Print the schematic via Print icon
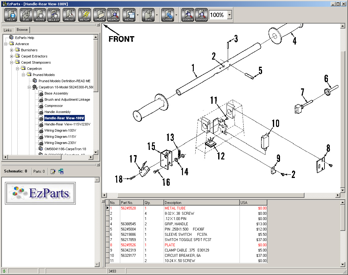This screenshot has height=275, width=348. pos(69,15)
